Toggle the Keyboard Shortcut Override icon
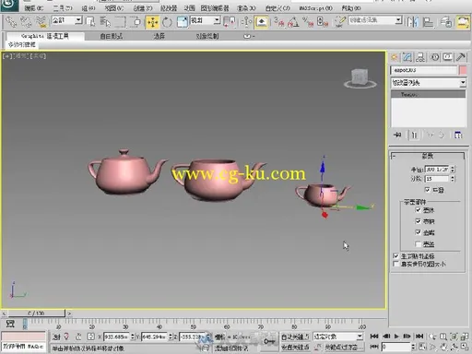Viewport: 472px width, 354px height. pyautogui.click(x=262, y=22)
